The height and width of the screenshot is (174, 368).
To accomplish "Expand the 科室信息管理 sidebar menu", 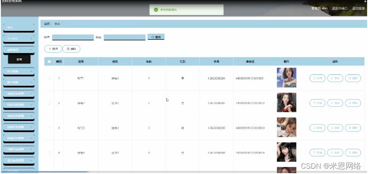I will pyautogui.click(x=19, y=105).
